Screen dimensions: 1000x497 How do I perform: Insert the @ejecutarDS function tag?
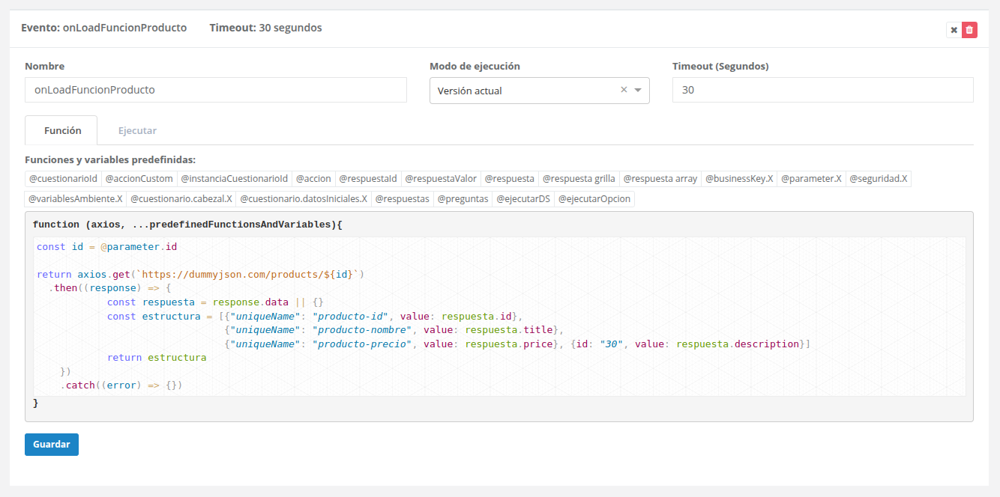[523, 199]
